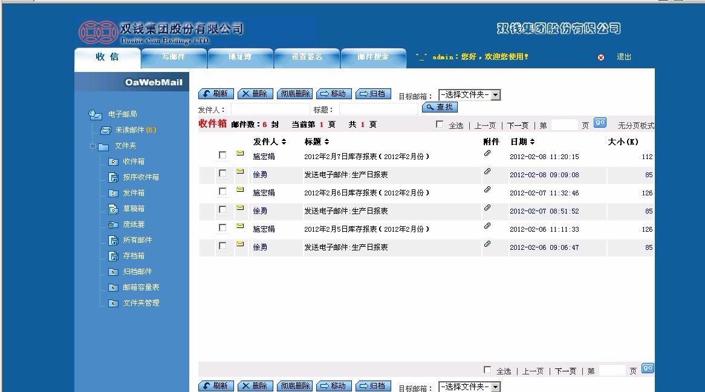Check the top 全选 select-all box
The image size is (705, 392).
coord(440,124)
